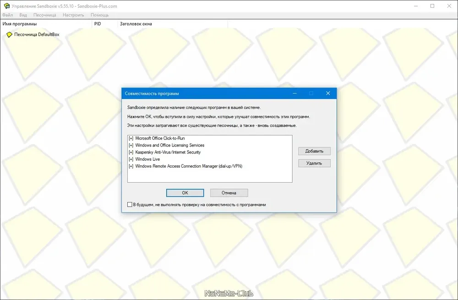This screenshot has width=458, height=300.
Task: Minimize the Совместимость программ dialog
Action: point(294,93)
